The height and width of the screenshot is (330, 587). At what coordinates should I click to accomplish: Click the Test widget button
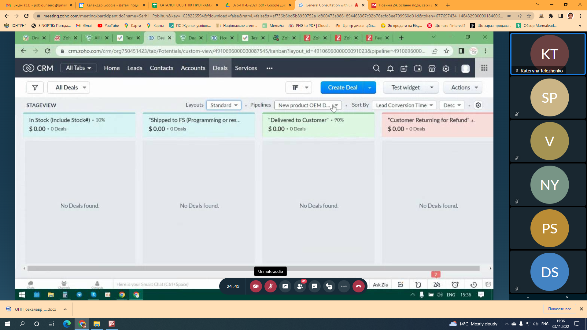tap(405, 88)
